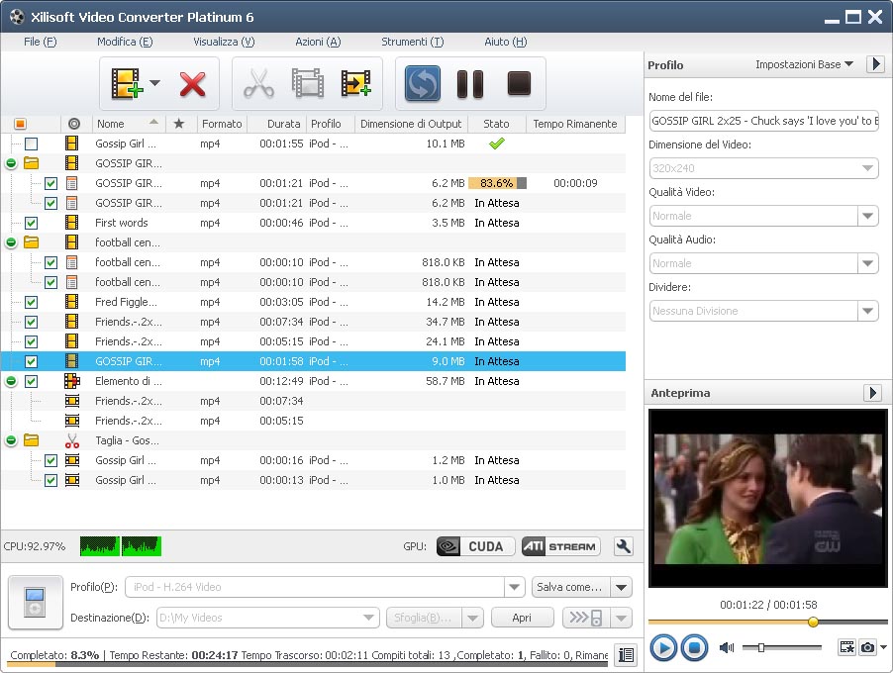Open the File menu

[x=40, y=42]
